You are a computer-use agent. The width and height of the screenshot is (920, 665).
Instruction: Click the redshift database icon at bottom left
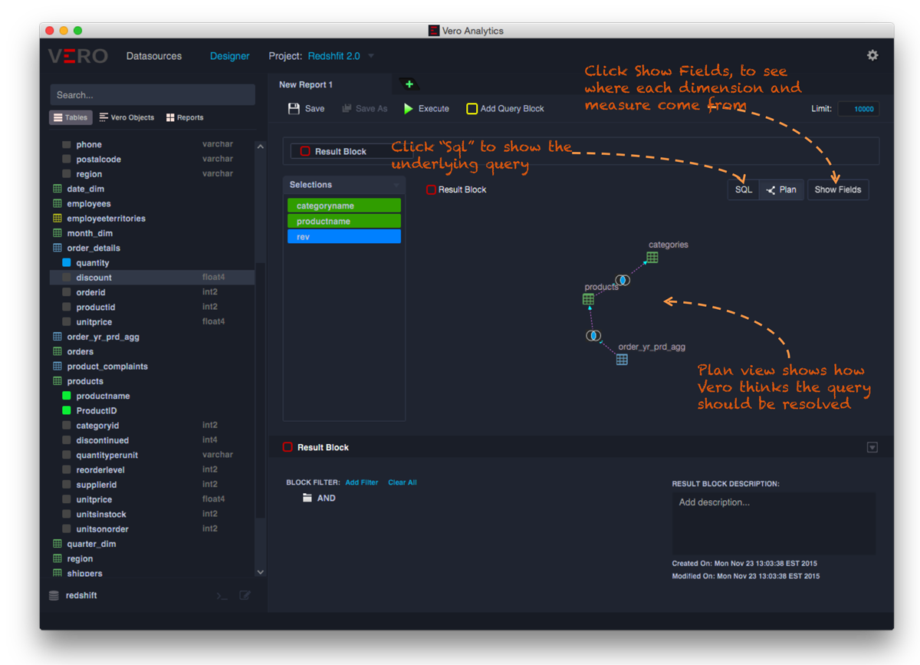52,594
